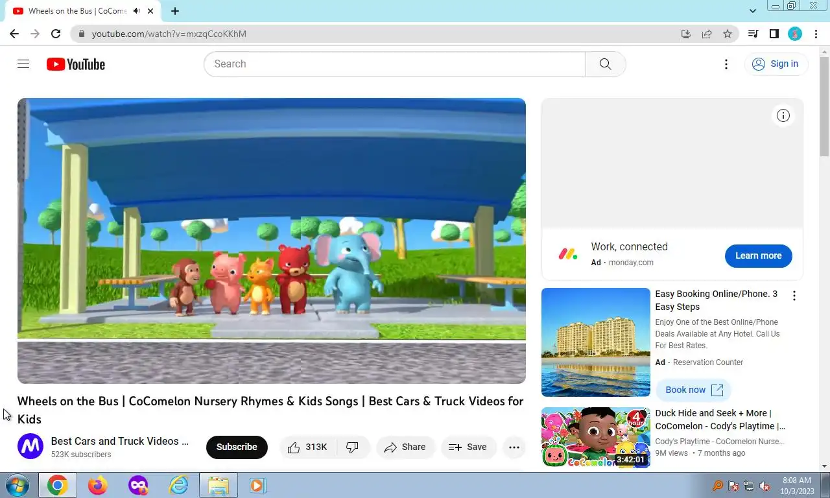830x498 pixels.
Task: Open Chrome media controls music icon
Action: coord(753,34)
